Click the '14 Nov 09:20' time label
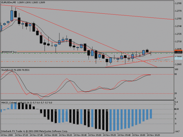 coord(110,135)
